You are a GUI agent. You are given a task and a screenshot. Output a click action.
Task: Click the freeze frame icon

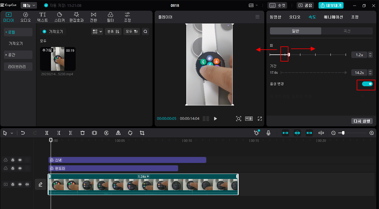coord(94,133)
